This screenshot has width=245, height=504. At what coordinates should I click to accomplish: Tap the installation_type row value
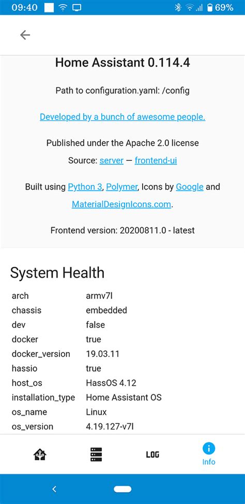(124, 398)
